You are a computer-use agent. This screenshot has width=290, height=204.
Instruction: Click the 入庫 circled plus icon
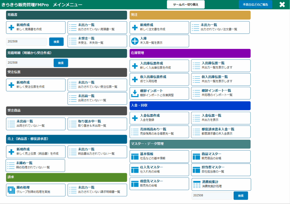(x=135, y=41)
